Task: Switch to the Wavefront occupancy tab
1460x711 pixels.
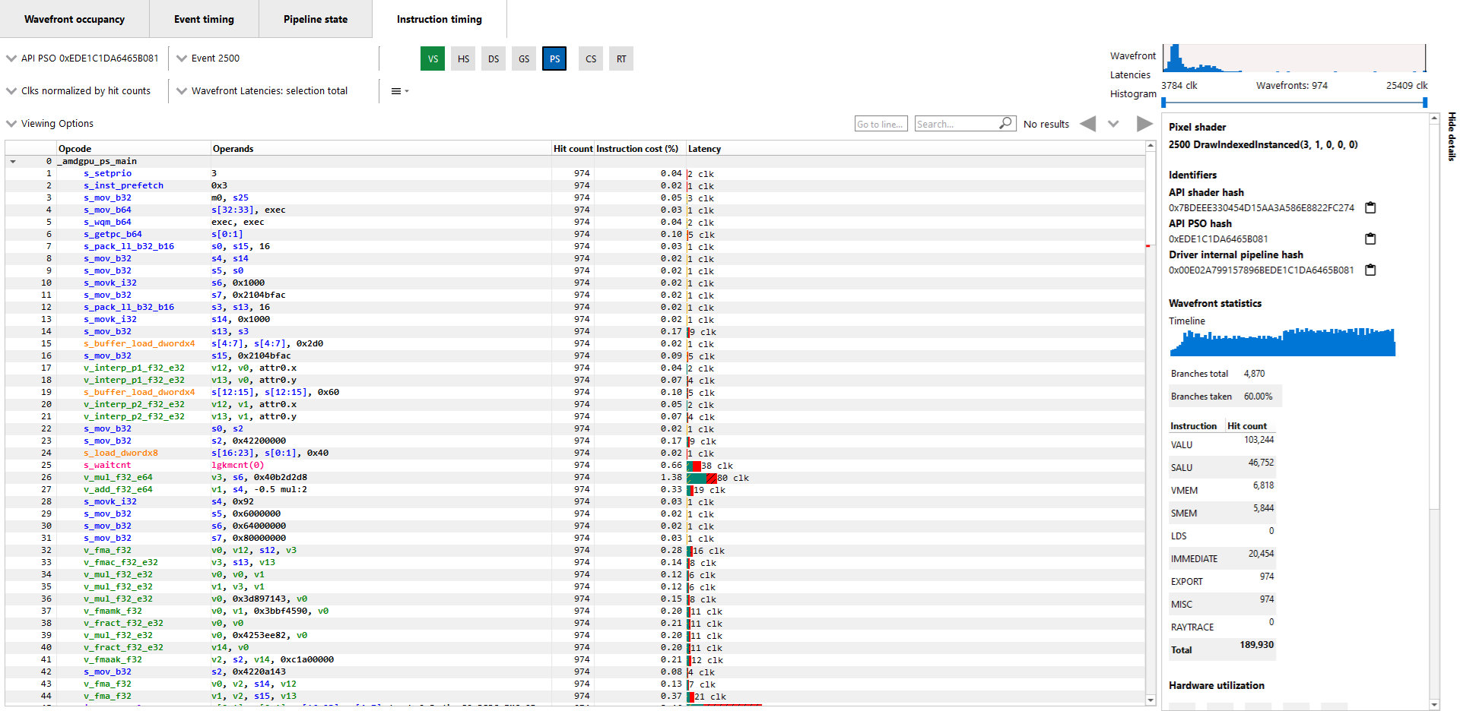Action: tap(75, 19)
